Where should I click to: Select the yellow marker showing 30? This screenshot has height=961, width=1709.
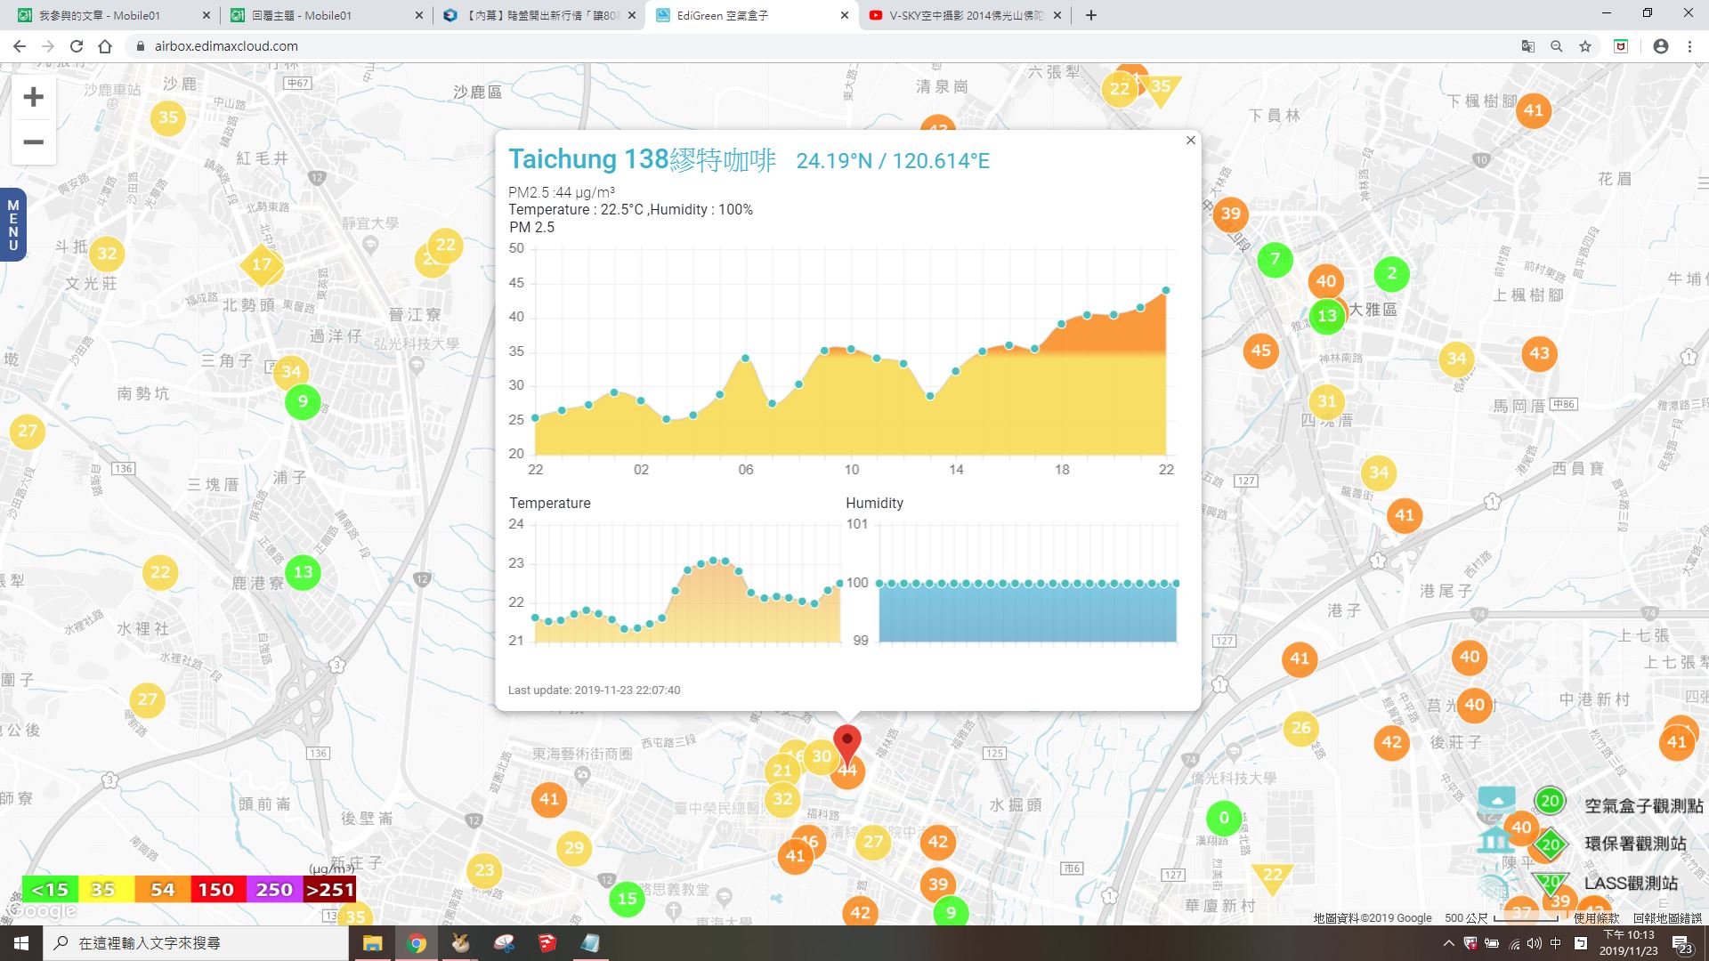[821, 756]
